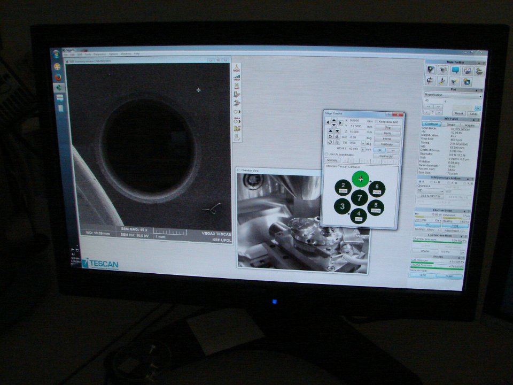
Task: Click the rotate counter-clockwise stage icon
Action: pyautogui.click(x=330, y=137)
